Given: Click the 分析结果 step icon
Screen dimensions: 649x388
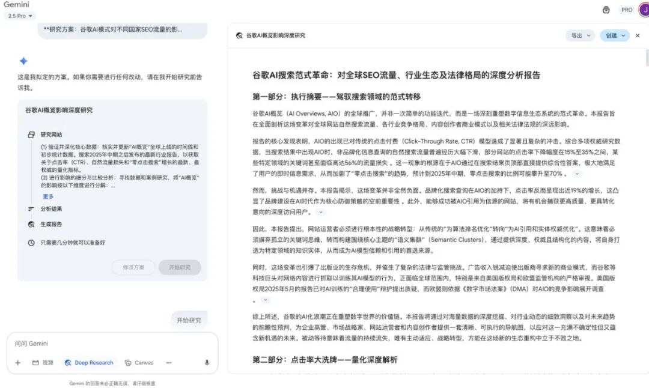Looking at the screenshot, I should [31, 209].
